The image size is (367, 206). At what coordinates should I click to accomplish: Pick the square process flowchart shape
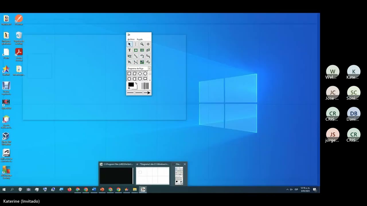(129, 74)
